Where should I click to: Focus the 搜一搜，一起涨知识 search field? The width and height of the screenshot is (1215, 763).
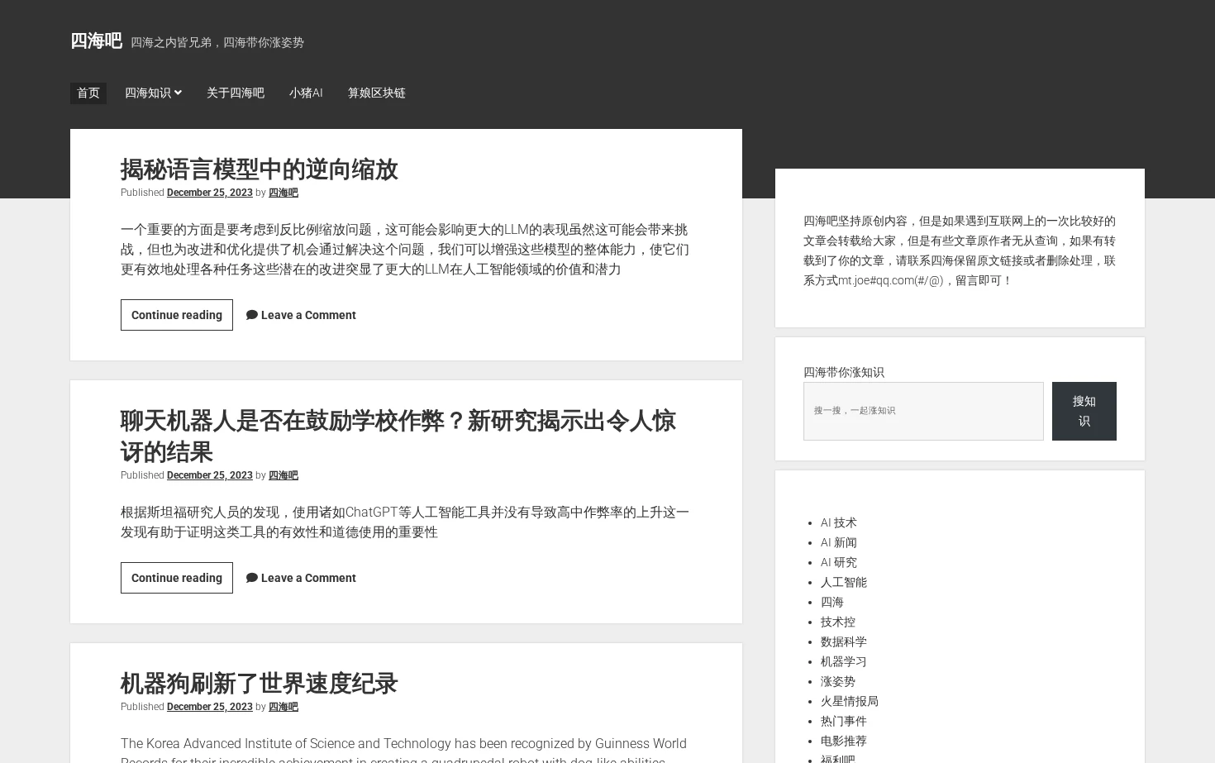click(923, 411)
